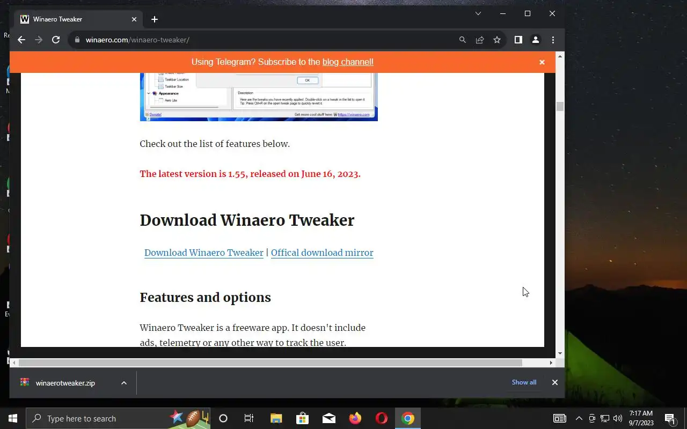Dismiss the Telegram banner
The width and height of the screenshot is (687, 429).
coord(542,62)
